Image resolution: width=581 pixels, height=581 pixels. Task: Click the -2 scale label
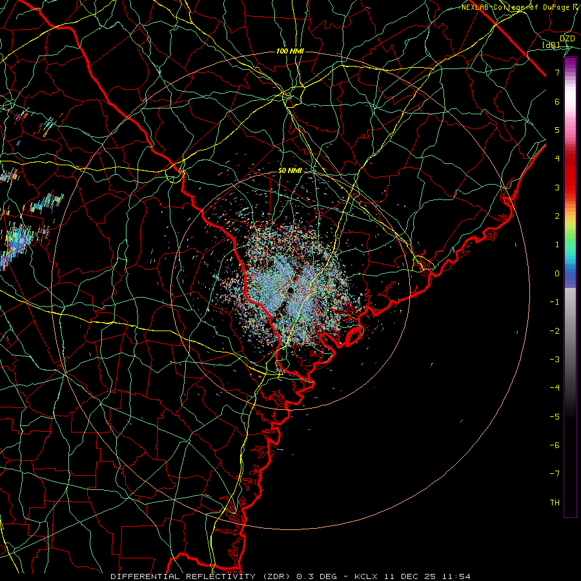(x=555, y=331)
